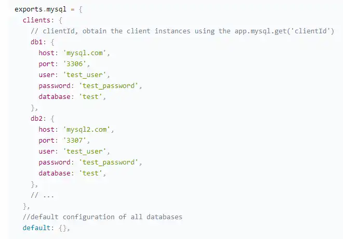Click the port key inside db2
This screenshot has width=343, height=239.
point(48,140)
